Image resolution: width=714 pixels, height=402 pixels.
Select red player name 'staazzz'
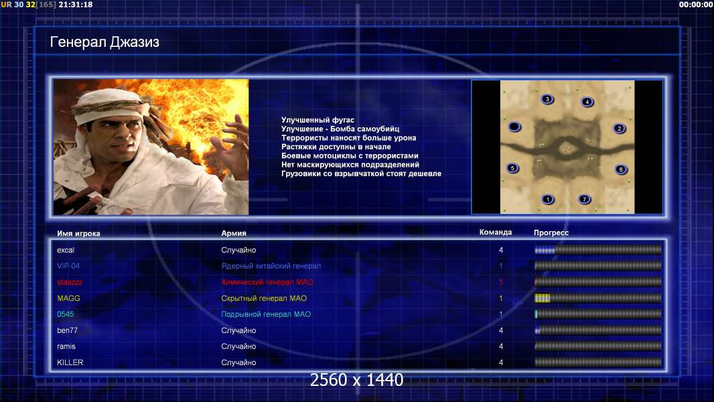(x=70, y=282)
